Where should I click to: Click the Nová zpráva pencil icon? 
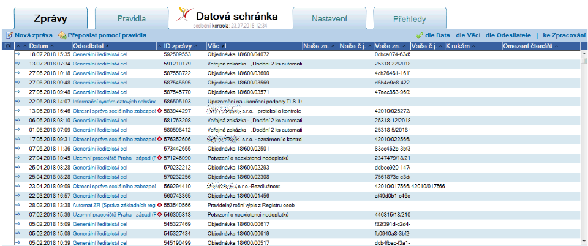pyautogui.click(x=9, y=36)
